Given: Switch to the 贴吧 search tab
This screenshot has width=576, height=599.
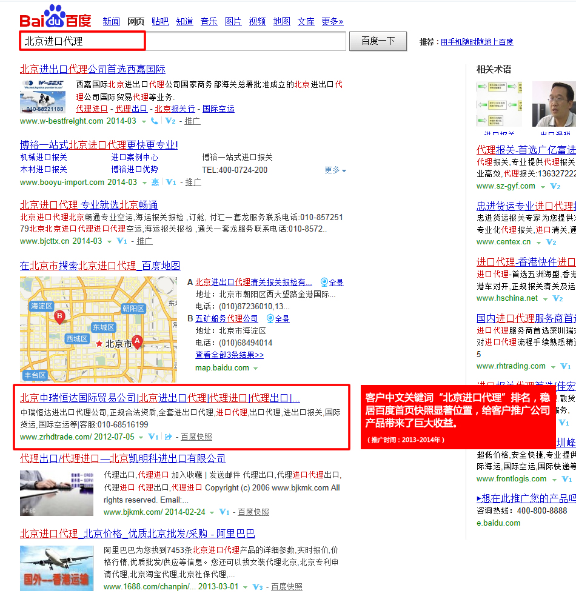Looking at the screenshot, I should click(x=160, y=21).
